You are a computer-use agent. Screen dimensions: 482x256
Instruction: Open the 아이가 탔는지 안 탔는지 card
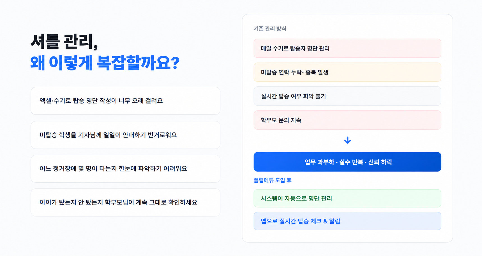tap(125, 202)
